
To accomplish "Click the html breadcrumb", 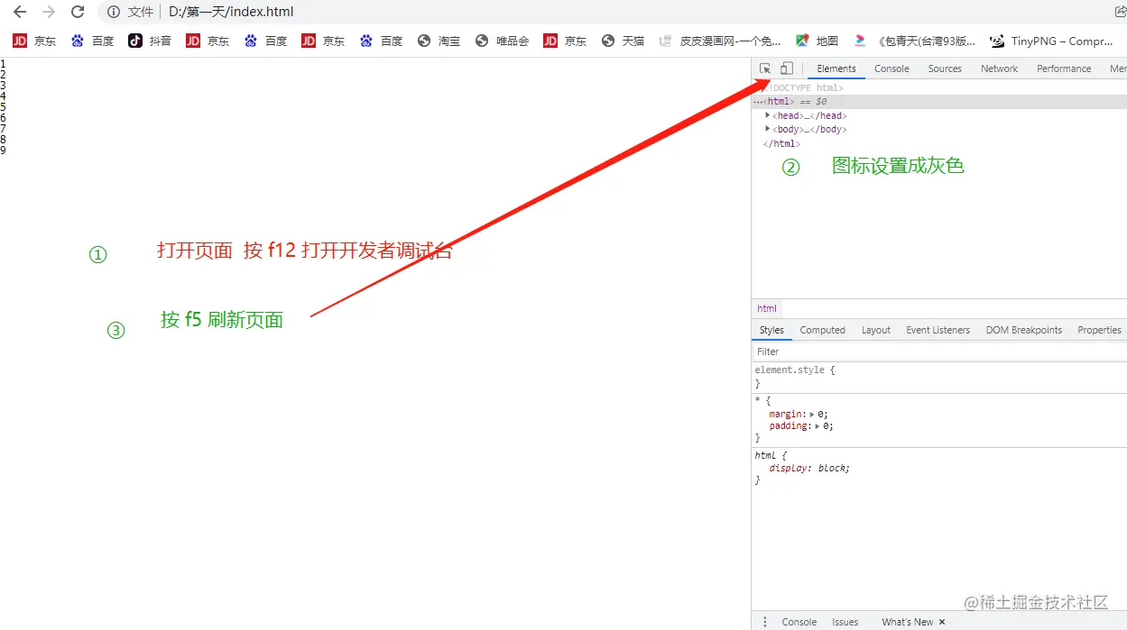I will click(x=767, y=308).
